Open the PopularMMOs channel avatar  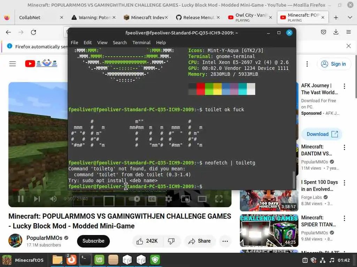click(15, 241)
